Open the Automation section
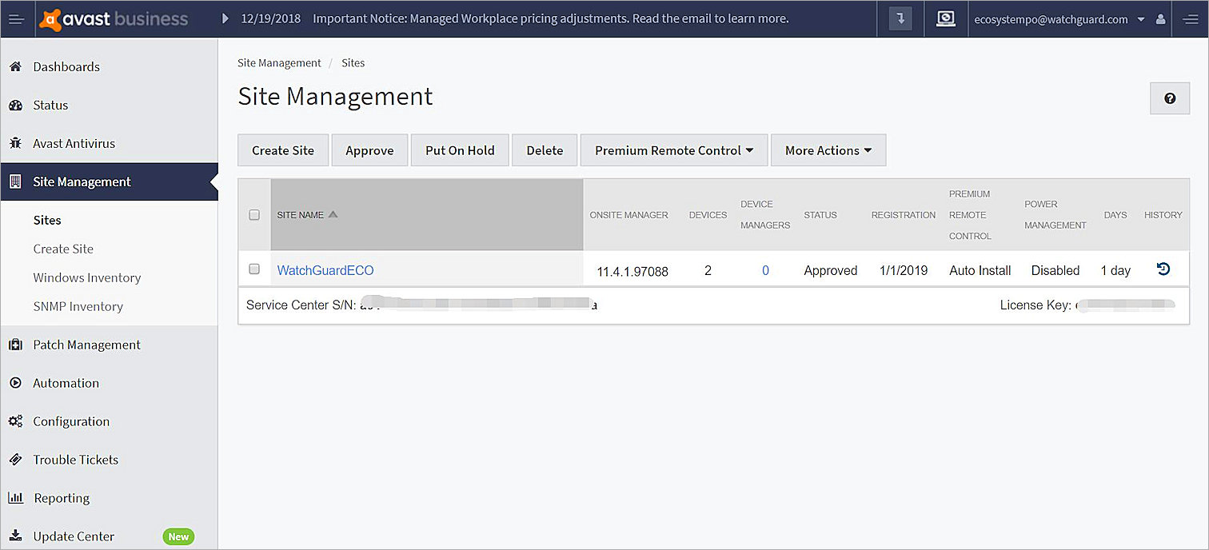This screenshot has height=550, width=1209. click(x=64, y=383)
